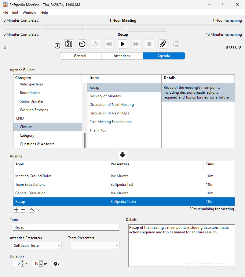Screen dimensions: 245x277
Task: Select the Working Sessions category
Action: (x=48, y=110)
